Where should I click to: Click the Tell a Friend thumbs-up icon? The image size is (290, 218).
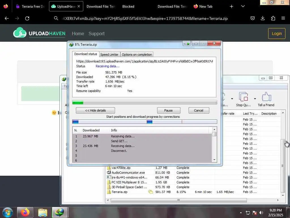tap(266, 97)
